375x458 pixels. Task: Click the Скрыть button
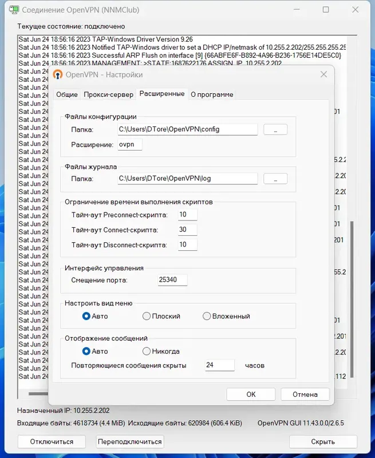(323, 441)
